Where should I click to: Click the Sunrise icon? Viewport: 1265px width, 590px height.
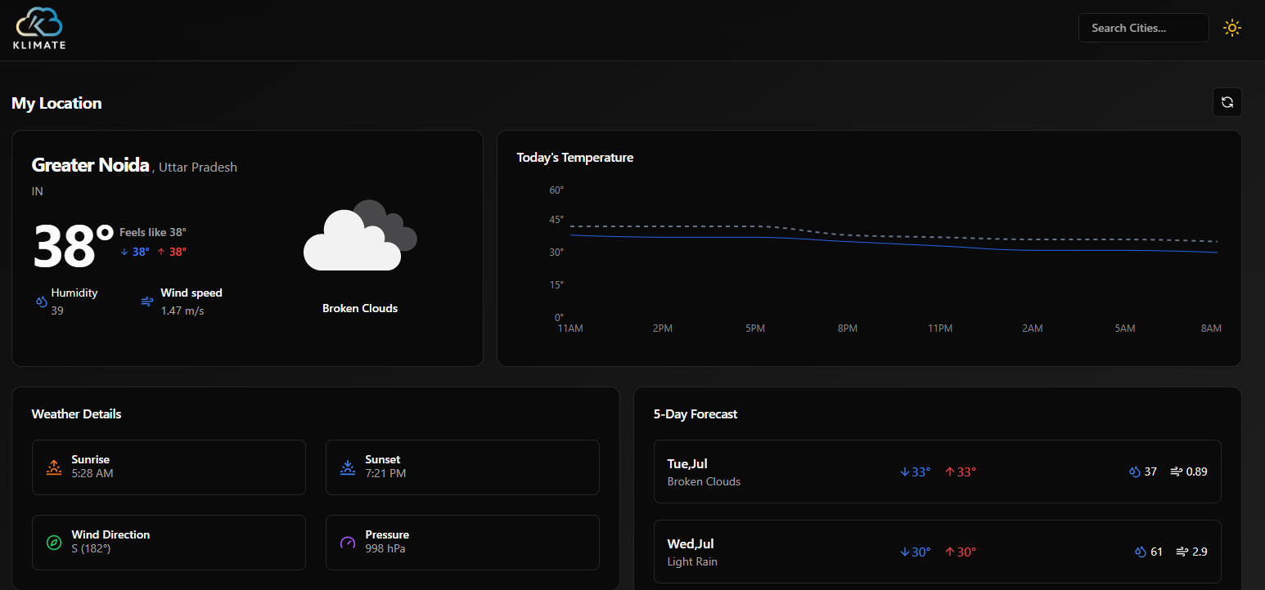point(53,467)
